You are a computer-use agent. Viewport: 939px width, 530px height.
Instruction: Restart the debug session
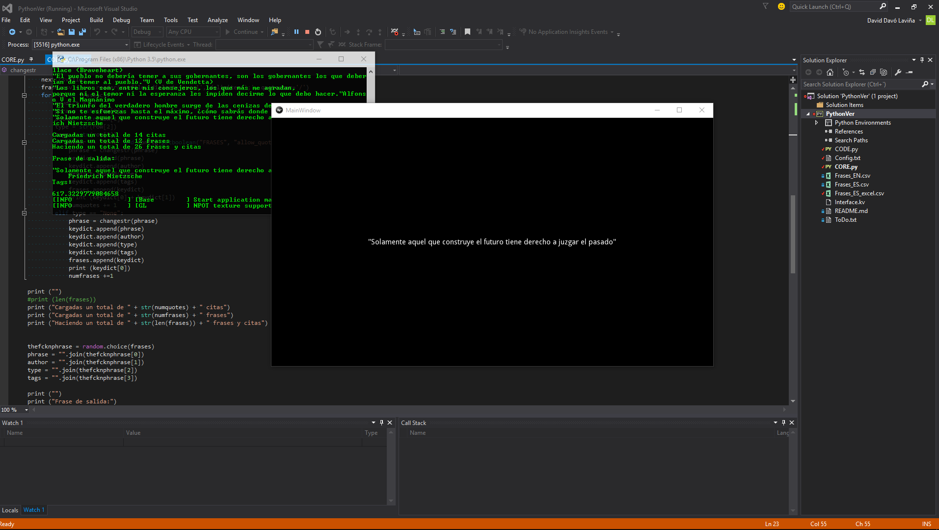pos(318,32)
